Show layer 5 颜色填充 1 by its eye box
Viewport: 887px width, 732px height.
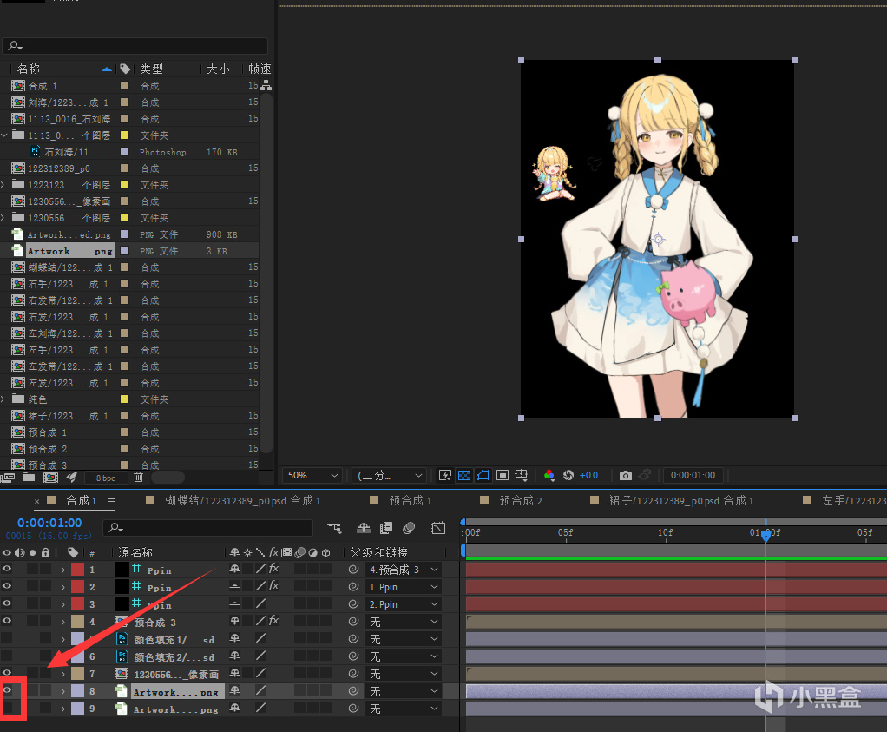(7, 638)
